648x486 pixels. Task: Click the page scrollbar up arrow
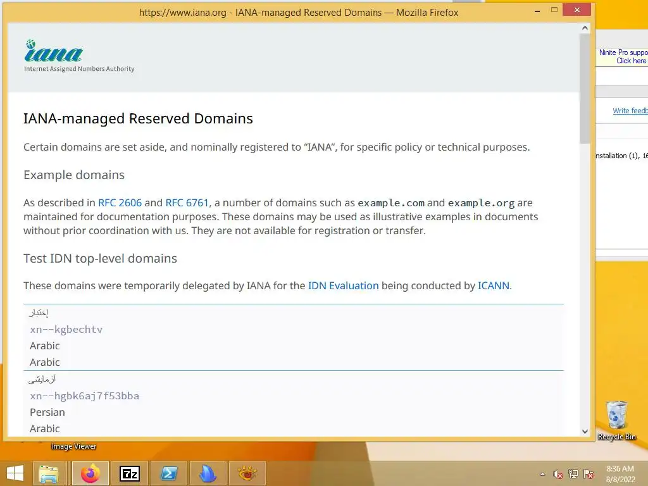coord(585,28)
